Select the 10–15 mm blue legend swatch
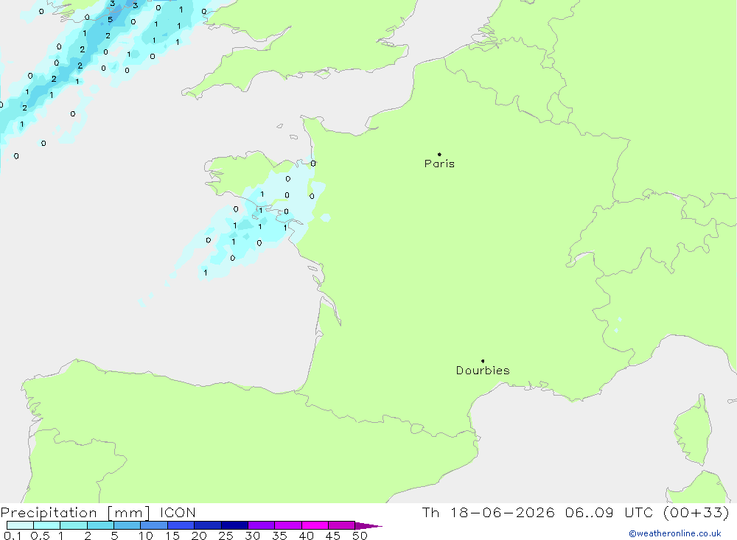 click(x=154, y=525)
